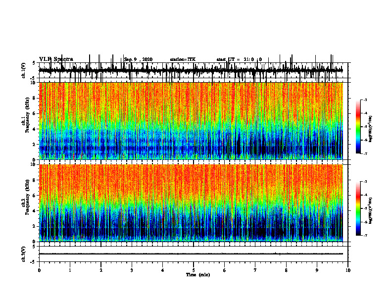Select the date text "Sep. 9 , 2020"
392x303 pixels.
coord(138,59)
